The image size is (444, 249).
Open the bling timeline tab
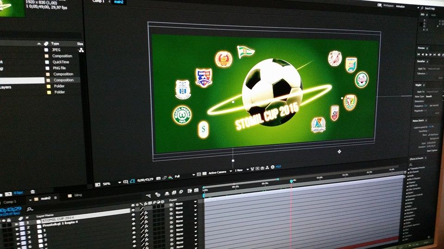coord(78,195)
